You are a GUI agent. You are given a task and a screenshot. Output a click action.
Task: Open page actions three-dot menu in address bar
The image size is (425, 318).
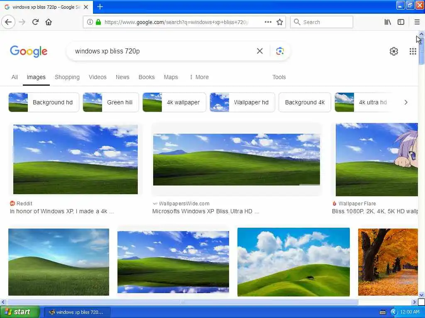pos(268,22)
